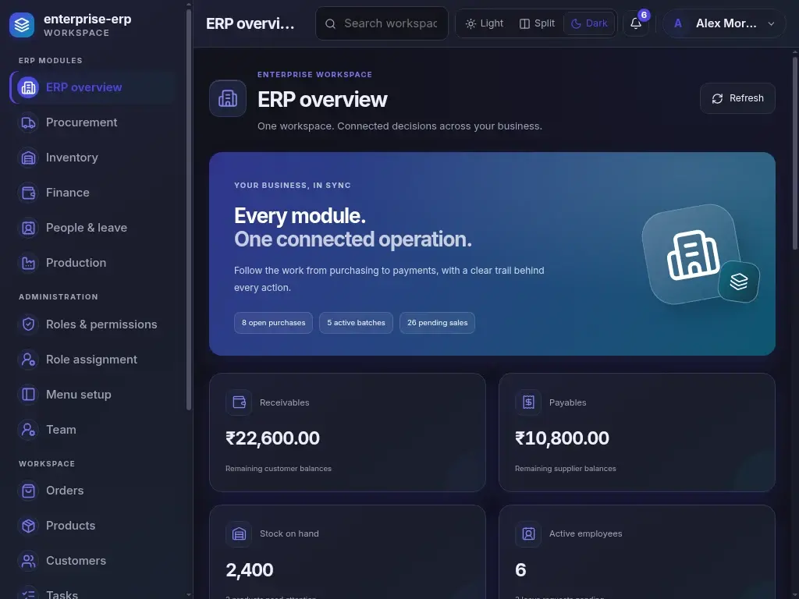Go to People & leave
This screenshot has width=799, height=599.
click(x=93, y=228)
